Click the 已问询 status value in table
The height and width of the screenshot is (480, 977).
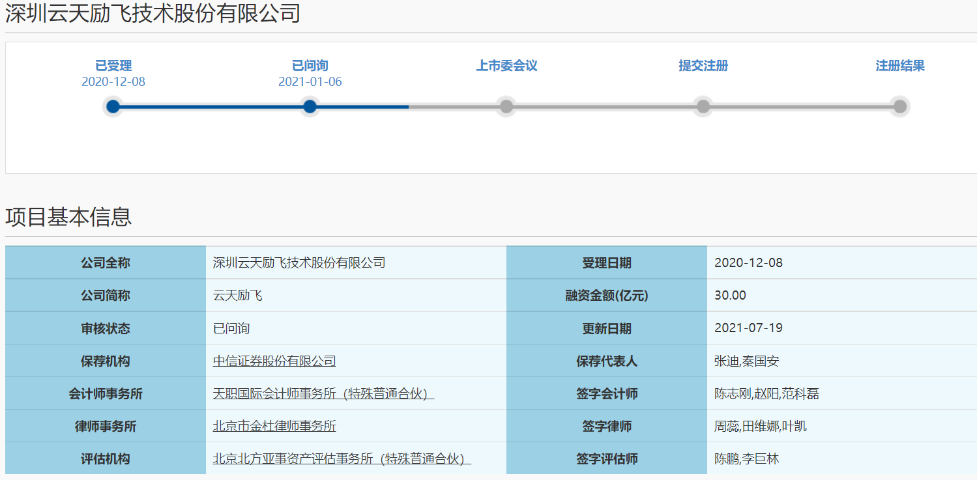point(231,328)
